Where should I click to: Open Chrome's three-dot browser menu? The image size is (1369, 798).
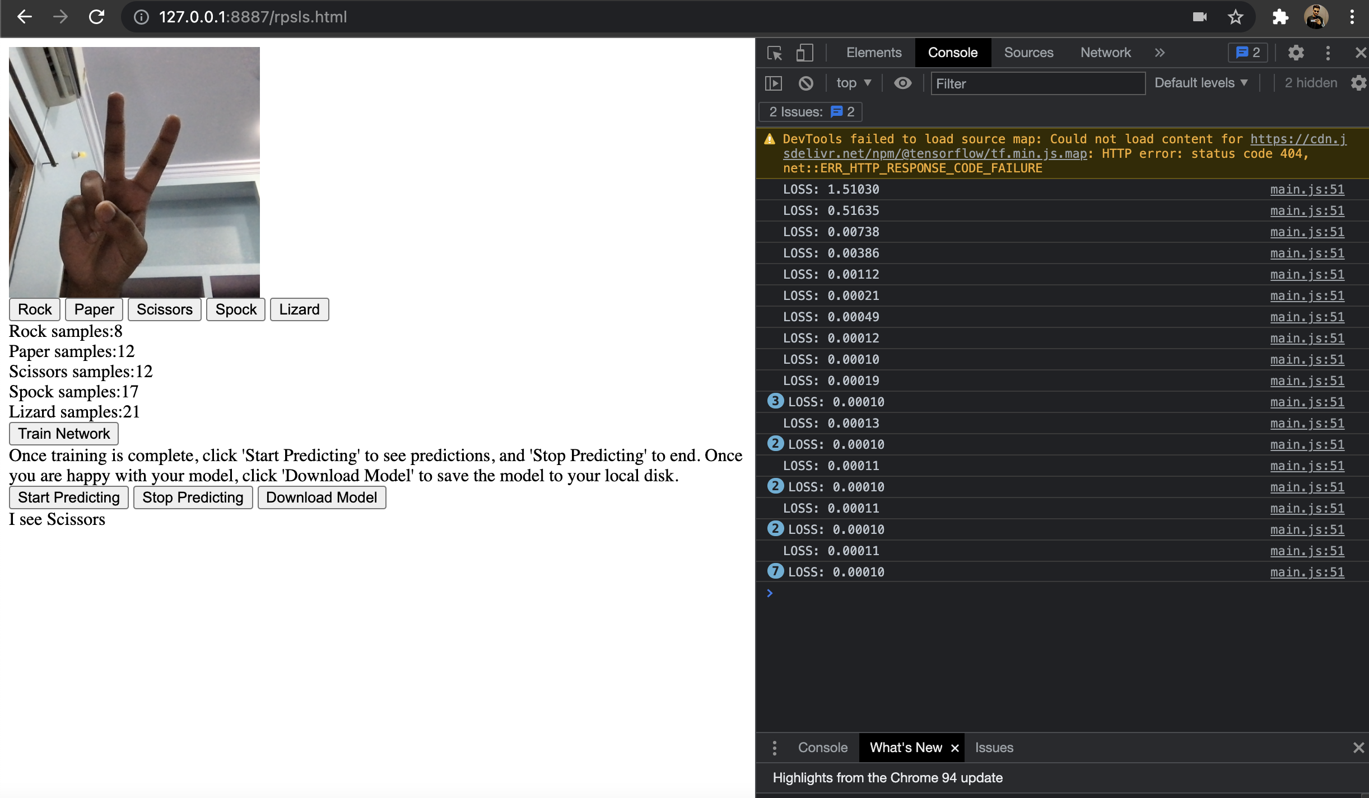click(x=1354, y=17)
